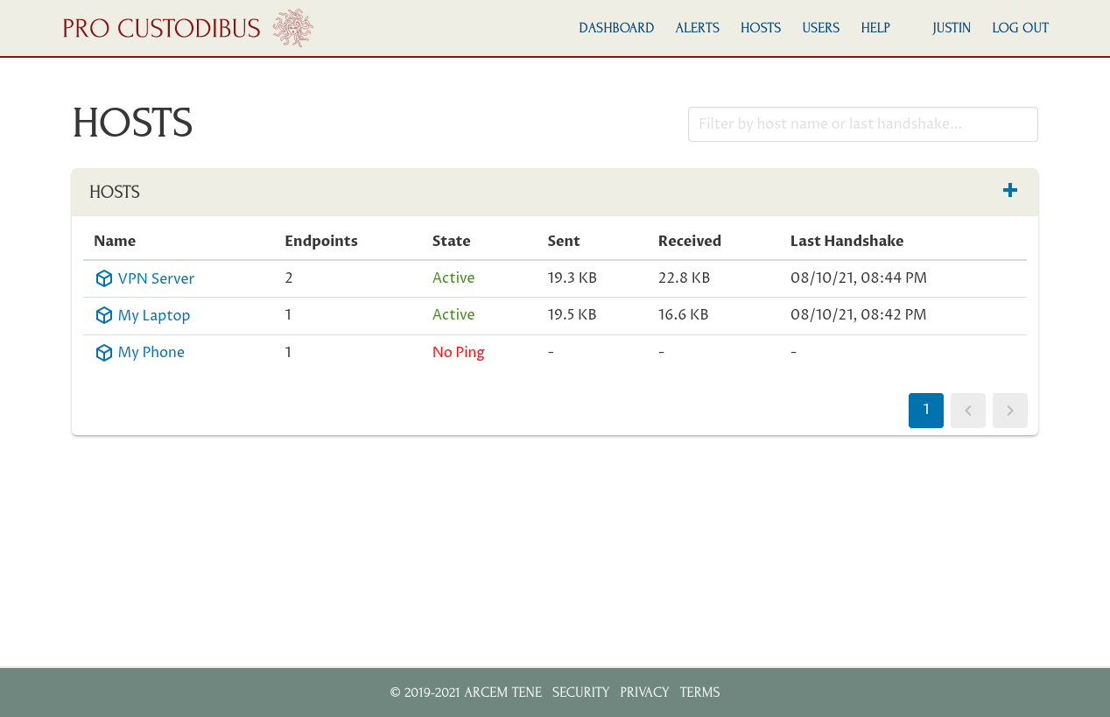This screenshot has width=1110, height=717.
Task: Click handshake time 08/10/21, 08:42 PM
Action: [859, 315]
